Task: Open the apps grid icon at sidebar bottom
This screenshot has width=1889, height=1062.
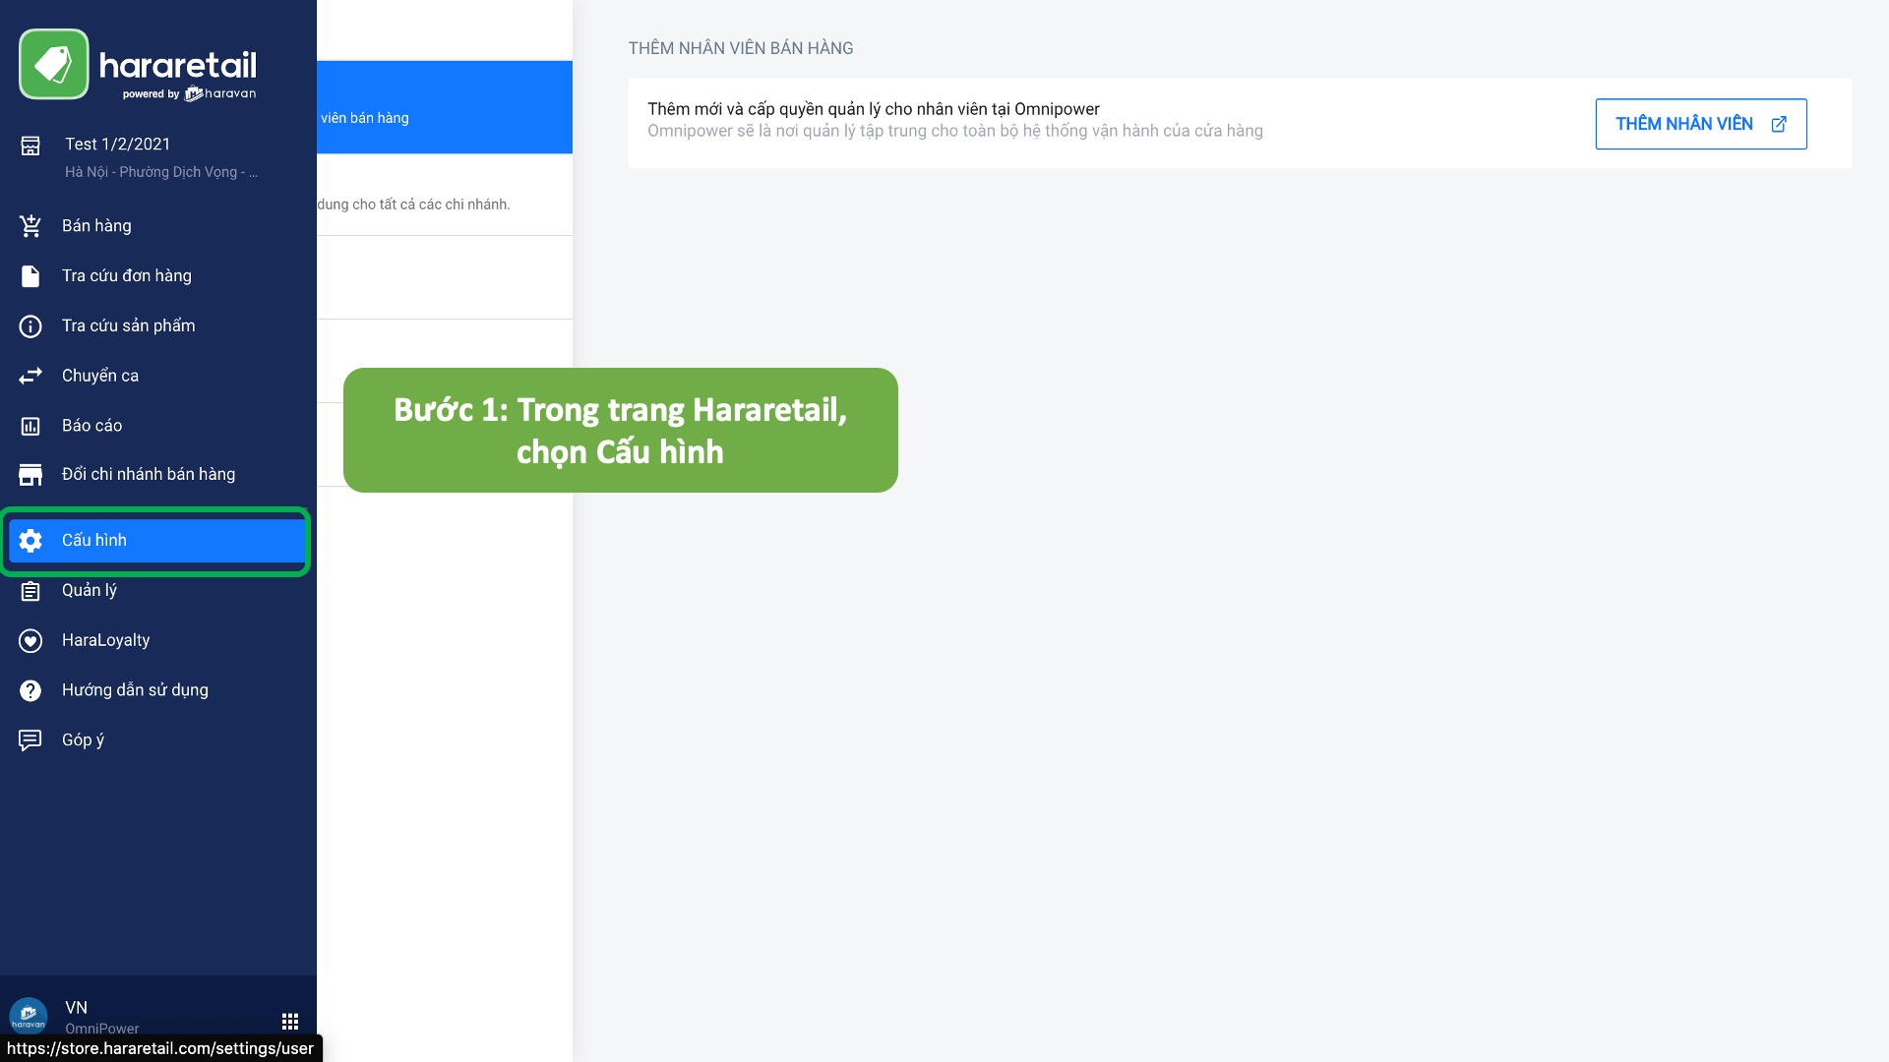Action: 290,1021
